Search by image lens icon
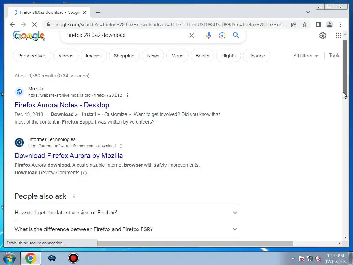353x265 pixels. [x=222, y=35]
